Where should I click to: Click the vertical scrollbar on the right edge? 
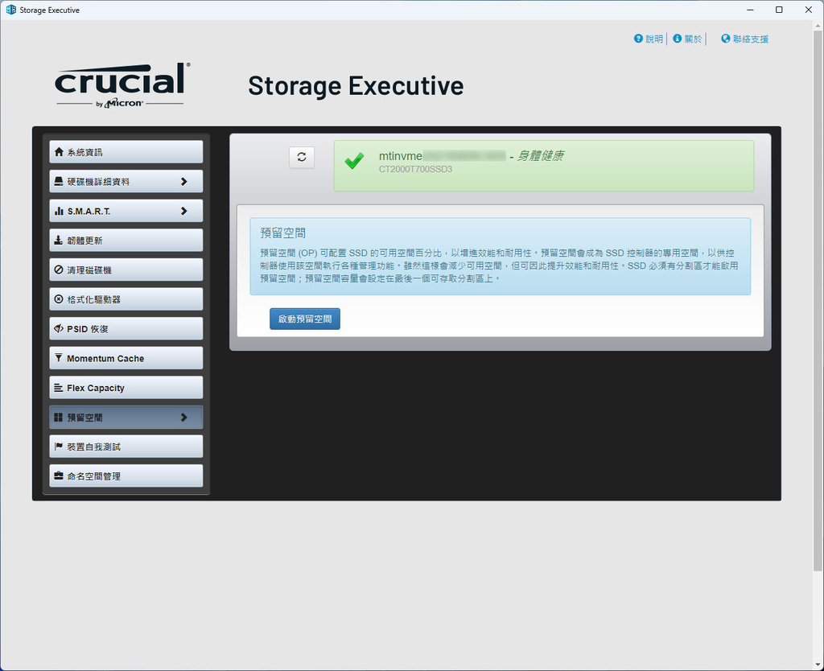tap(818, 301)
